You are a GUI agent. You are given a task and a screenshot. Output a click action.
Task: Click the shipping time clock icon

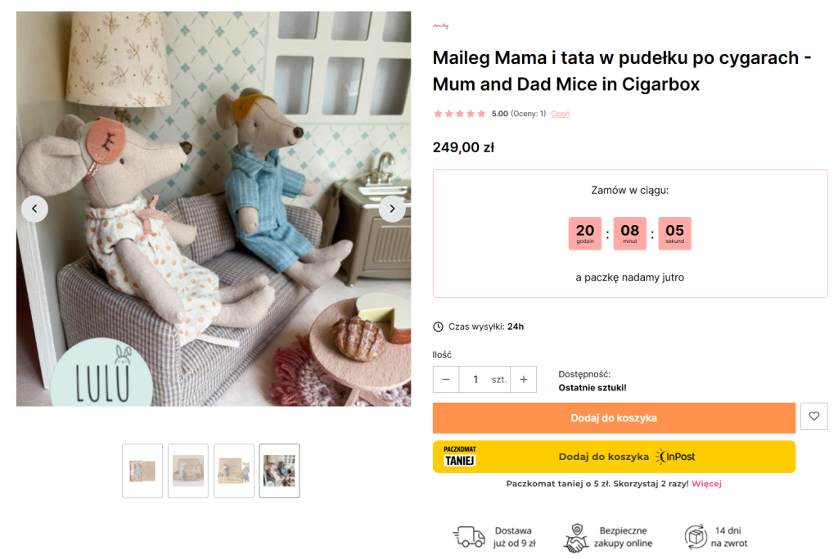click(x=438, y=327)
